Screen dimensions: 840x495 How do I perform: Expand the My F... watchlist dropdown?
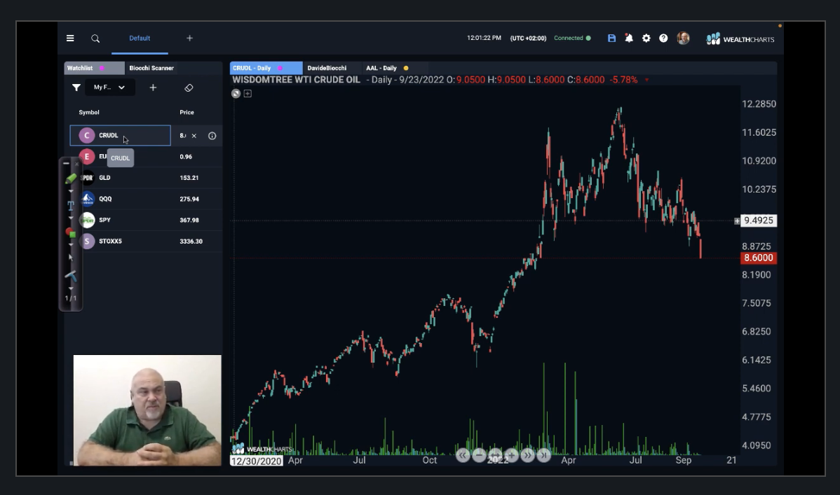click(x=109, y=88)
